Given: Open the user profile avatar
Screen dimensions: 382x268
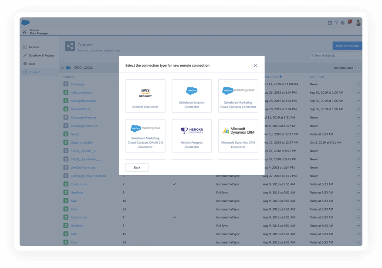Looking at the screenshot, I should click(358, 23).
